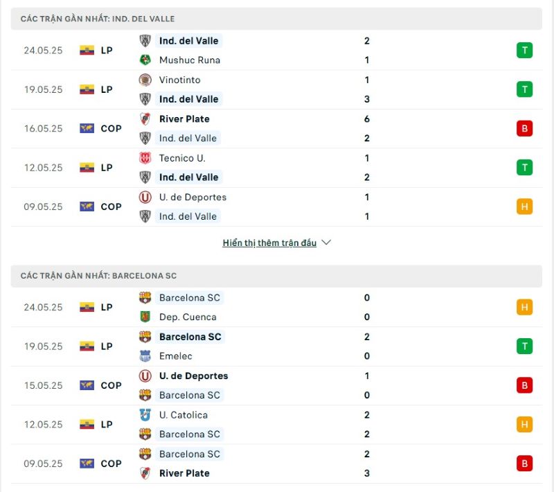
Task: Click red B result badge for River Plate 6-2
Action: [524, 128]
